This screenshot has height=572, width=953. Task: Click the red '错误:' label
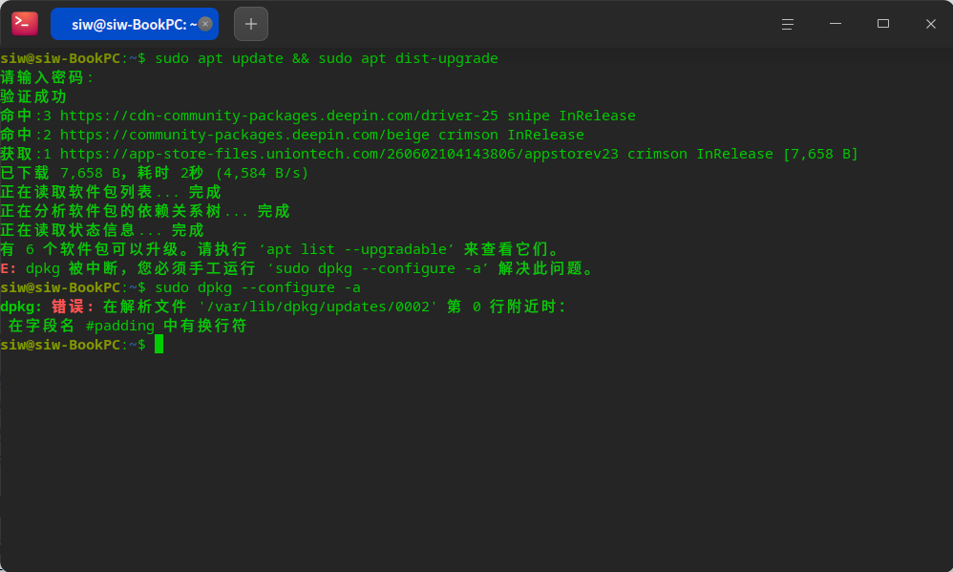[x=73, y=307]
